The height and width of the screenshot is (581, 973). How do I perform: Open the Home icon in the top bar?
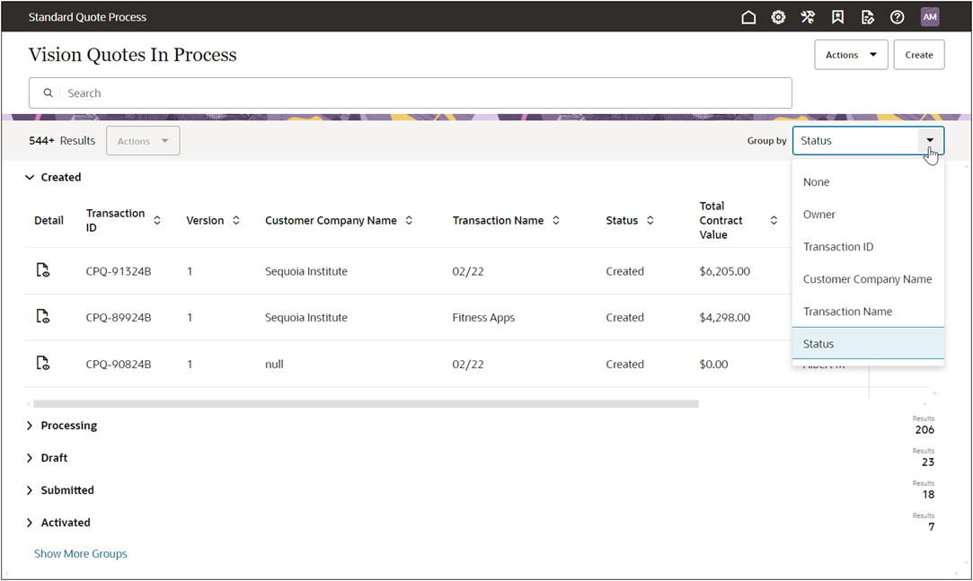748,16
